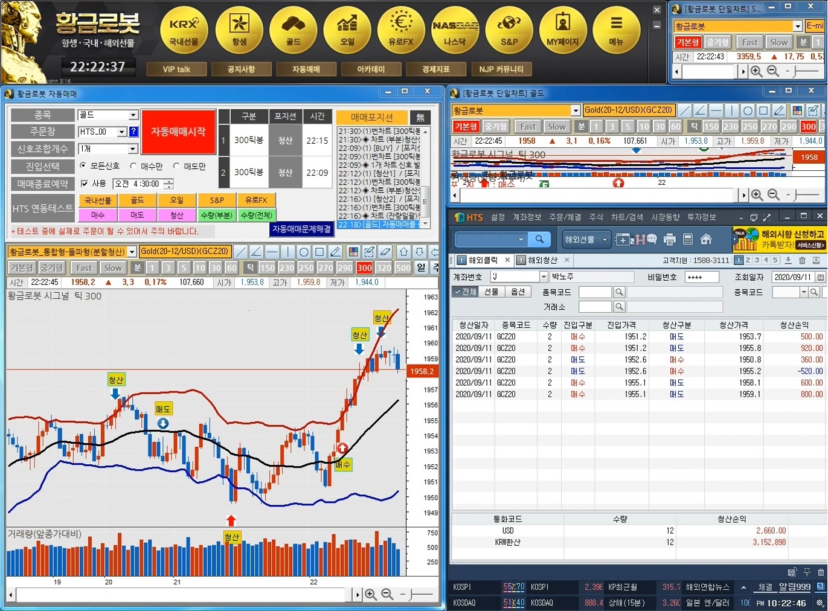Expand 황금로봇 dropdown in 골드 단일차트 window

pyautogui.click(x=575, y=110)
